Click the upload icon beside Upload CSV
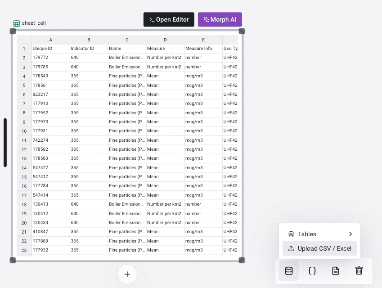Screen dimensions: 382x288 pyautogui.click(x=291, y=248)
